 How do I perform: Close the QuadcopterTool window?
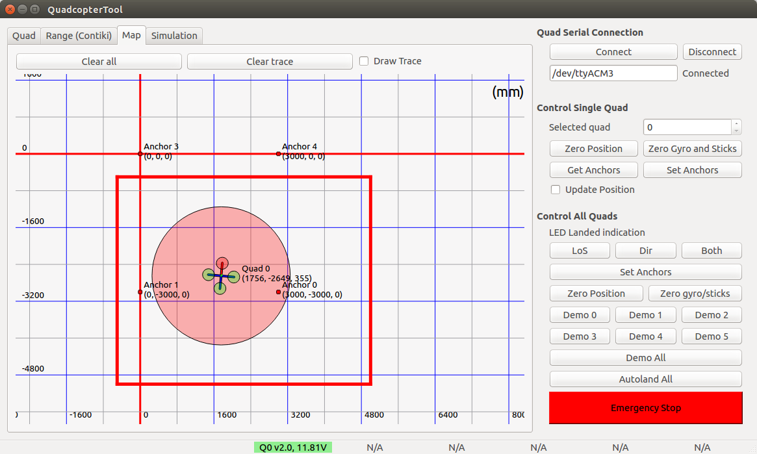point(10,9)
